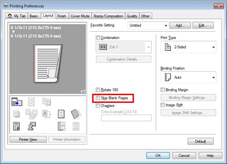Check the Rotate 180 option
Screen dimensions: 227x164
point(98,90)
